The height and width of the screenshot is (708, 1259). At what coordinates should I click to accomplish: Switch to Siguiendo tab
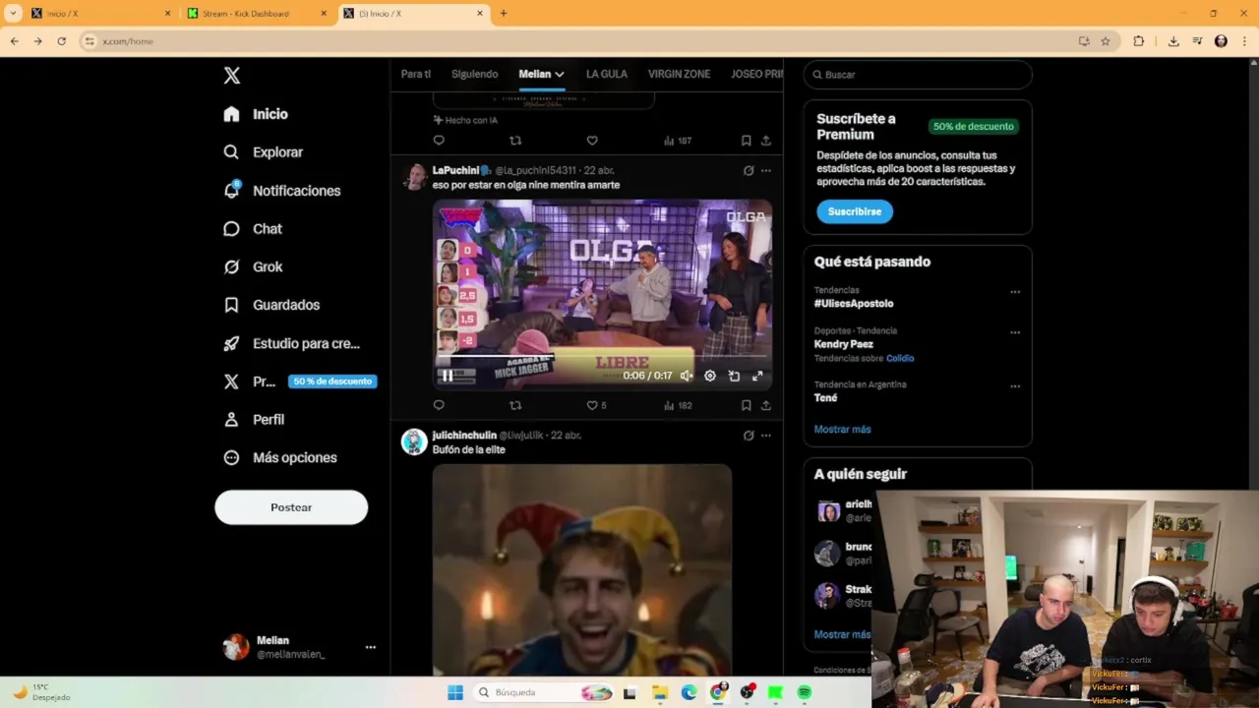pos(474,74)
